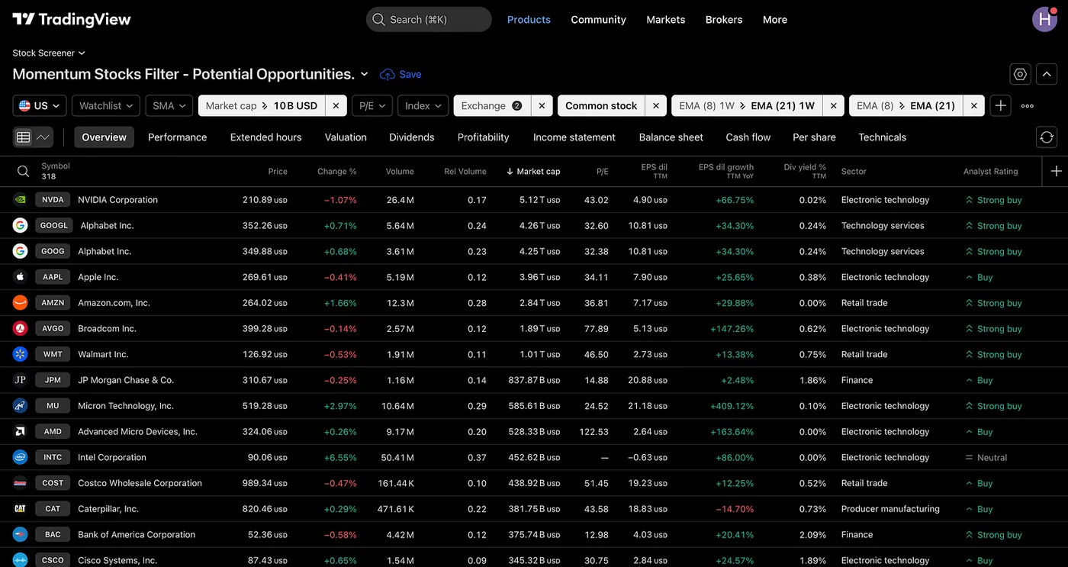Open the Index filter dropdown

[423, 106]
